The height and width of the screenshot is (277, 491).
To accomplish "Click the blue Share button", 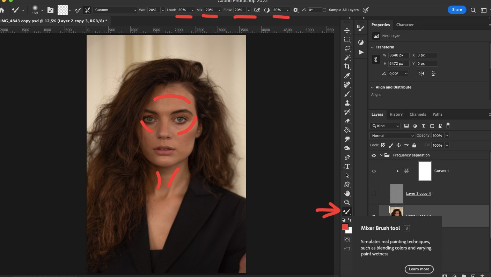I will pos(457,10).
